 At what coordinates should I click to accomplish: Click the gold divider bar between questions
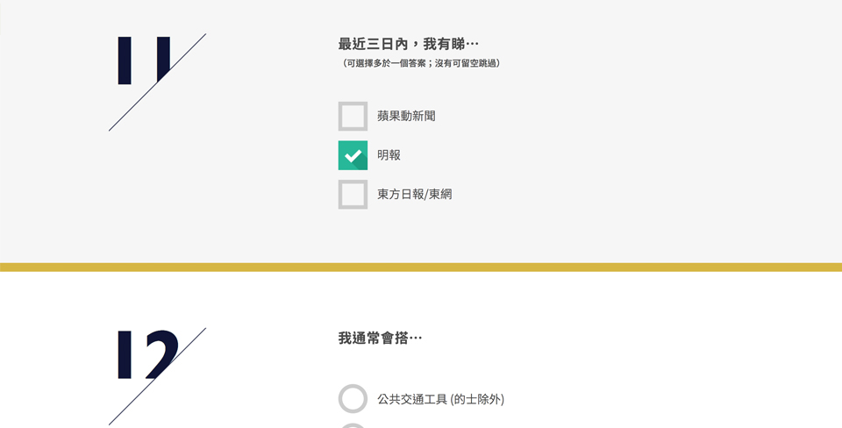point(421,267)
